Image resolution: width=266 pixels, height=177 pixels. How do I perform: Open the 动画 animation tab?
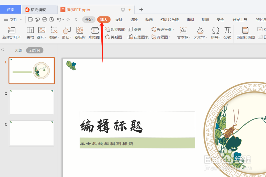(149, 19)
